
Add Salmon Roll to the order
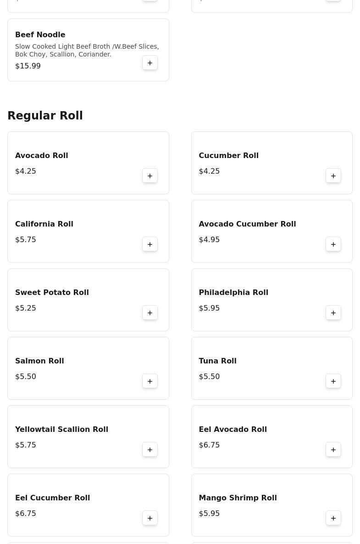tap(150, 381)
